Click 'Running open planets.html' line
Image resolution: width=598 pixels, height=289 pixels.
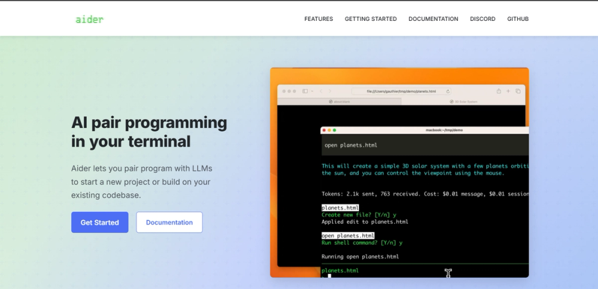(360, 257)
